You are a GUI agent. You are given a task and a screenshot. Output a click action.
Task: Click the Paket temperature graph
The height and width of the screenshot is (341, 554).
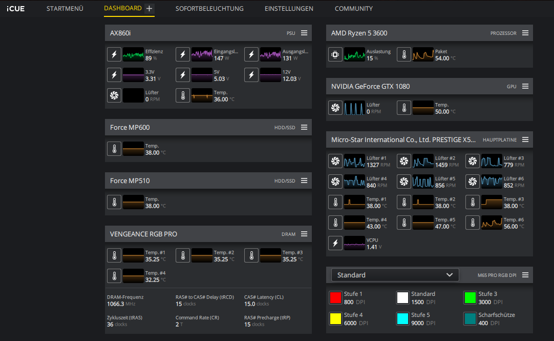pyautogui.click(x=423, y=54)
